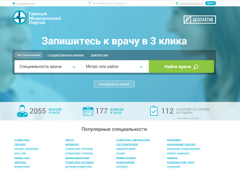Follow the Кардиолог specialty link
This screenshot has height=172, width=240.
(x=72, y=144)
